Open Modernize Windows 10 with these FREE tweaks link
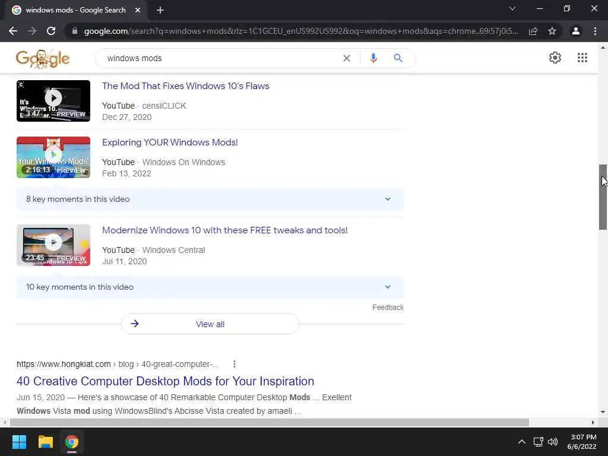 (224, 230)
